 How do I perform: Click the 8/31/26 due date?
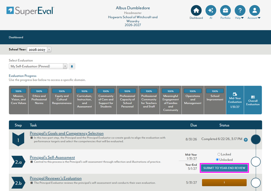(x=191, y=139)
